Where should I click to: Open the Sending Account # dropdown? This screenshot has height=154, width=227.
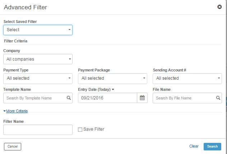coord(187,79)
